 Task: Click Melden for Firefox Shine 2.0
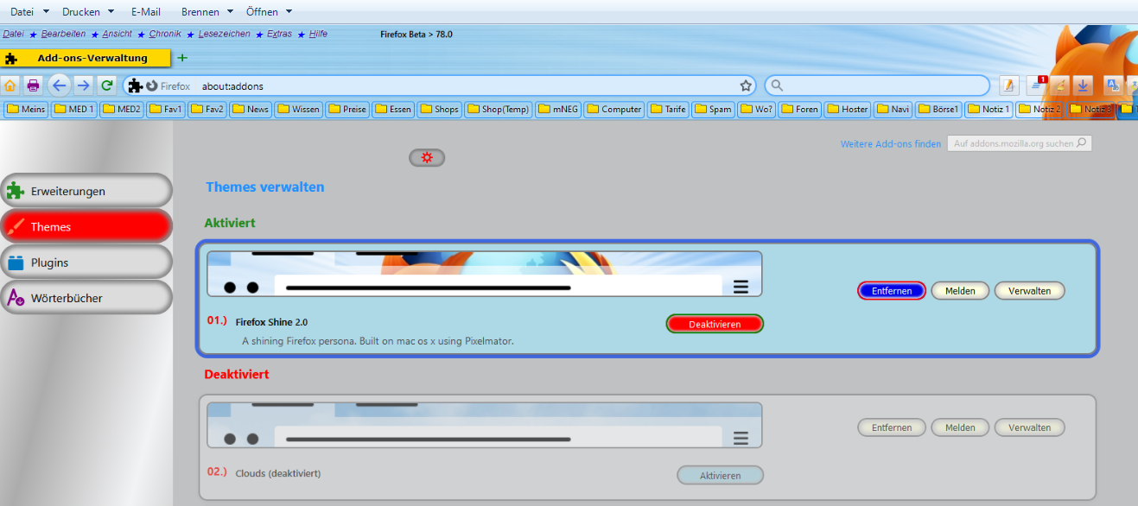960,291
